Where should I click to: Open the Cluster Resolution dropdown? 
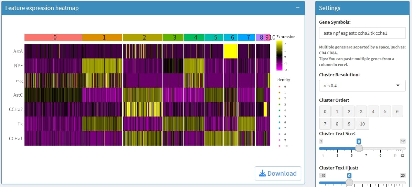pos(362,85)
